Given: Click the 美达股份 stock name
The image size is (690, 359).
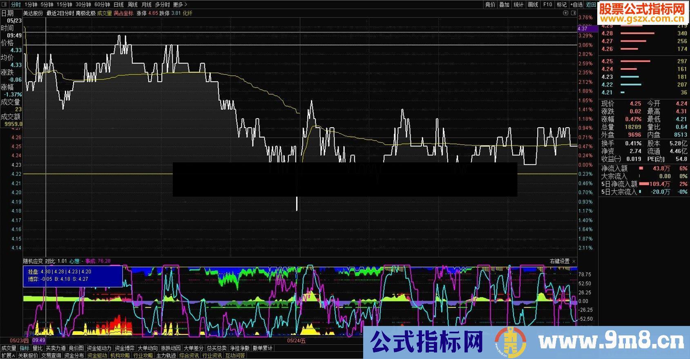Looking at the screenshot, I should tap(33, 13).
